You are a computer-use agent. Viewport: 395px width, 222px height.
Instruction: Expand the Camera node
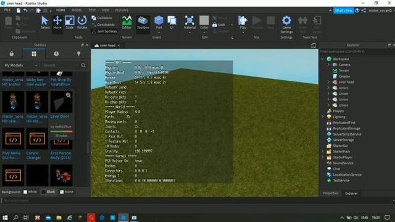(x=328, y=65)
